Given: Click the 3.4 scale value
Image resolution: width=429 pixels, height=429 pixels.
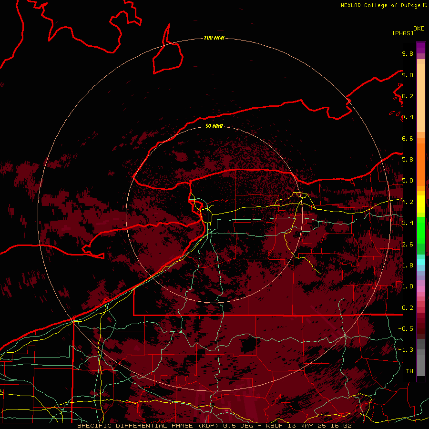Looking at the screenshot, I should [408, 223].
